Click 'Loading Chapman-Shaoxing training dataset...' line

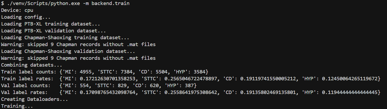pos(65,38)
